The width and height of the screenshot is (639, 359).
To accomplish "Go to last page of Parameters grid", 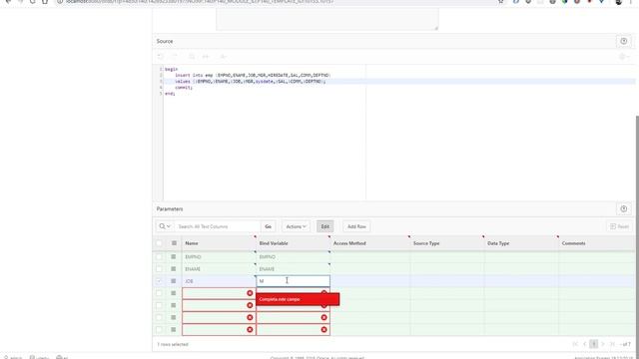I will (612, 344).
